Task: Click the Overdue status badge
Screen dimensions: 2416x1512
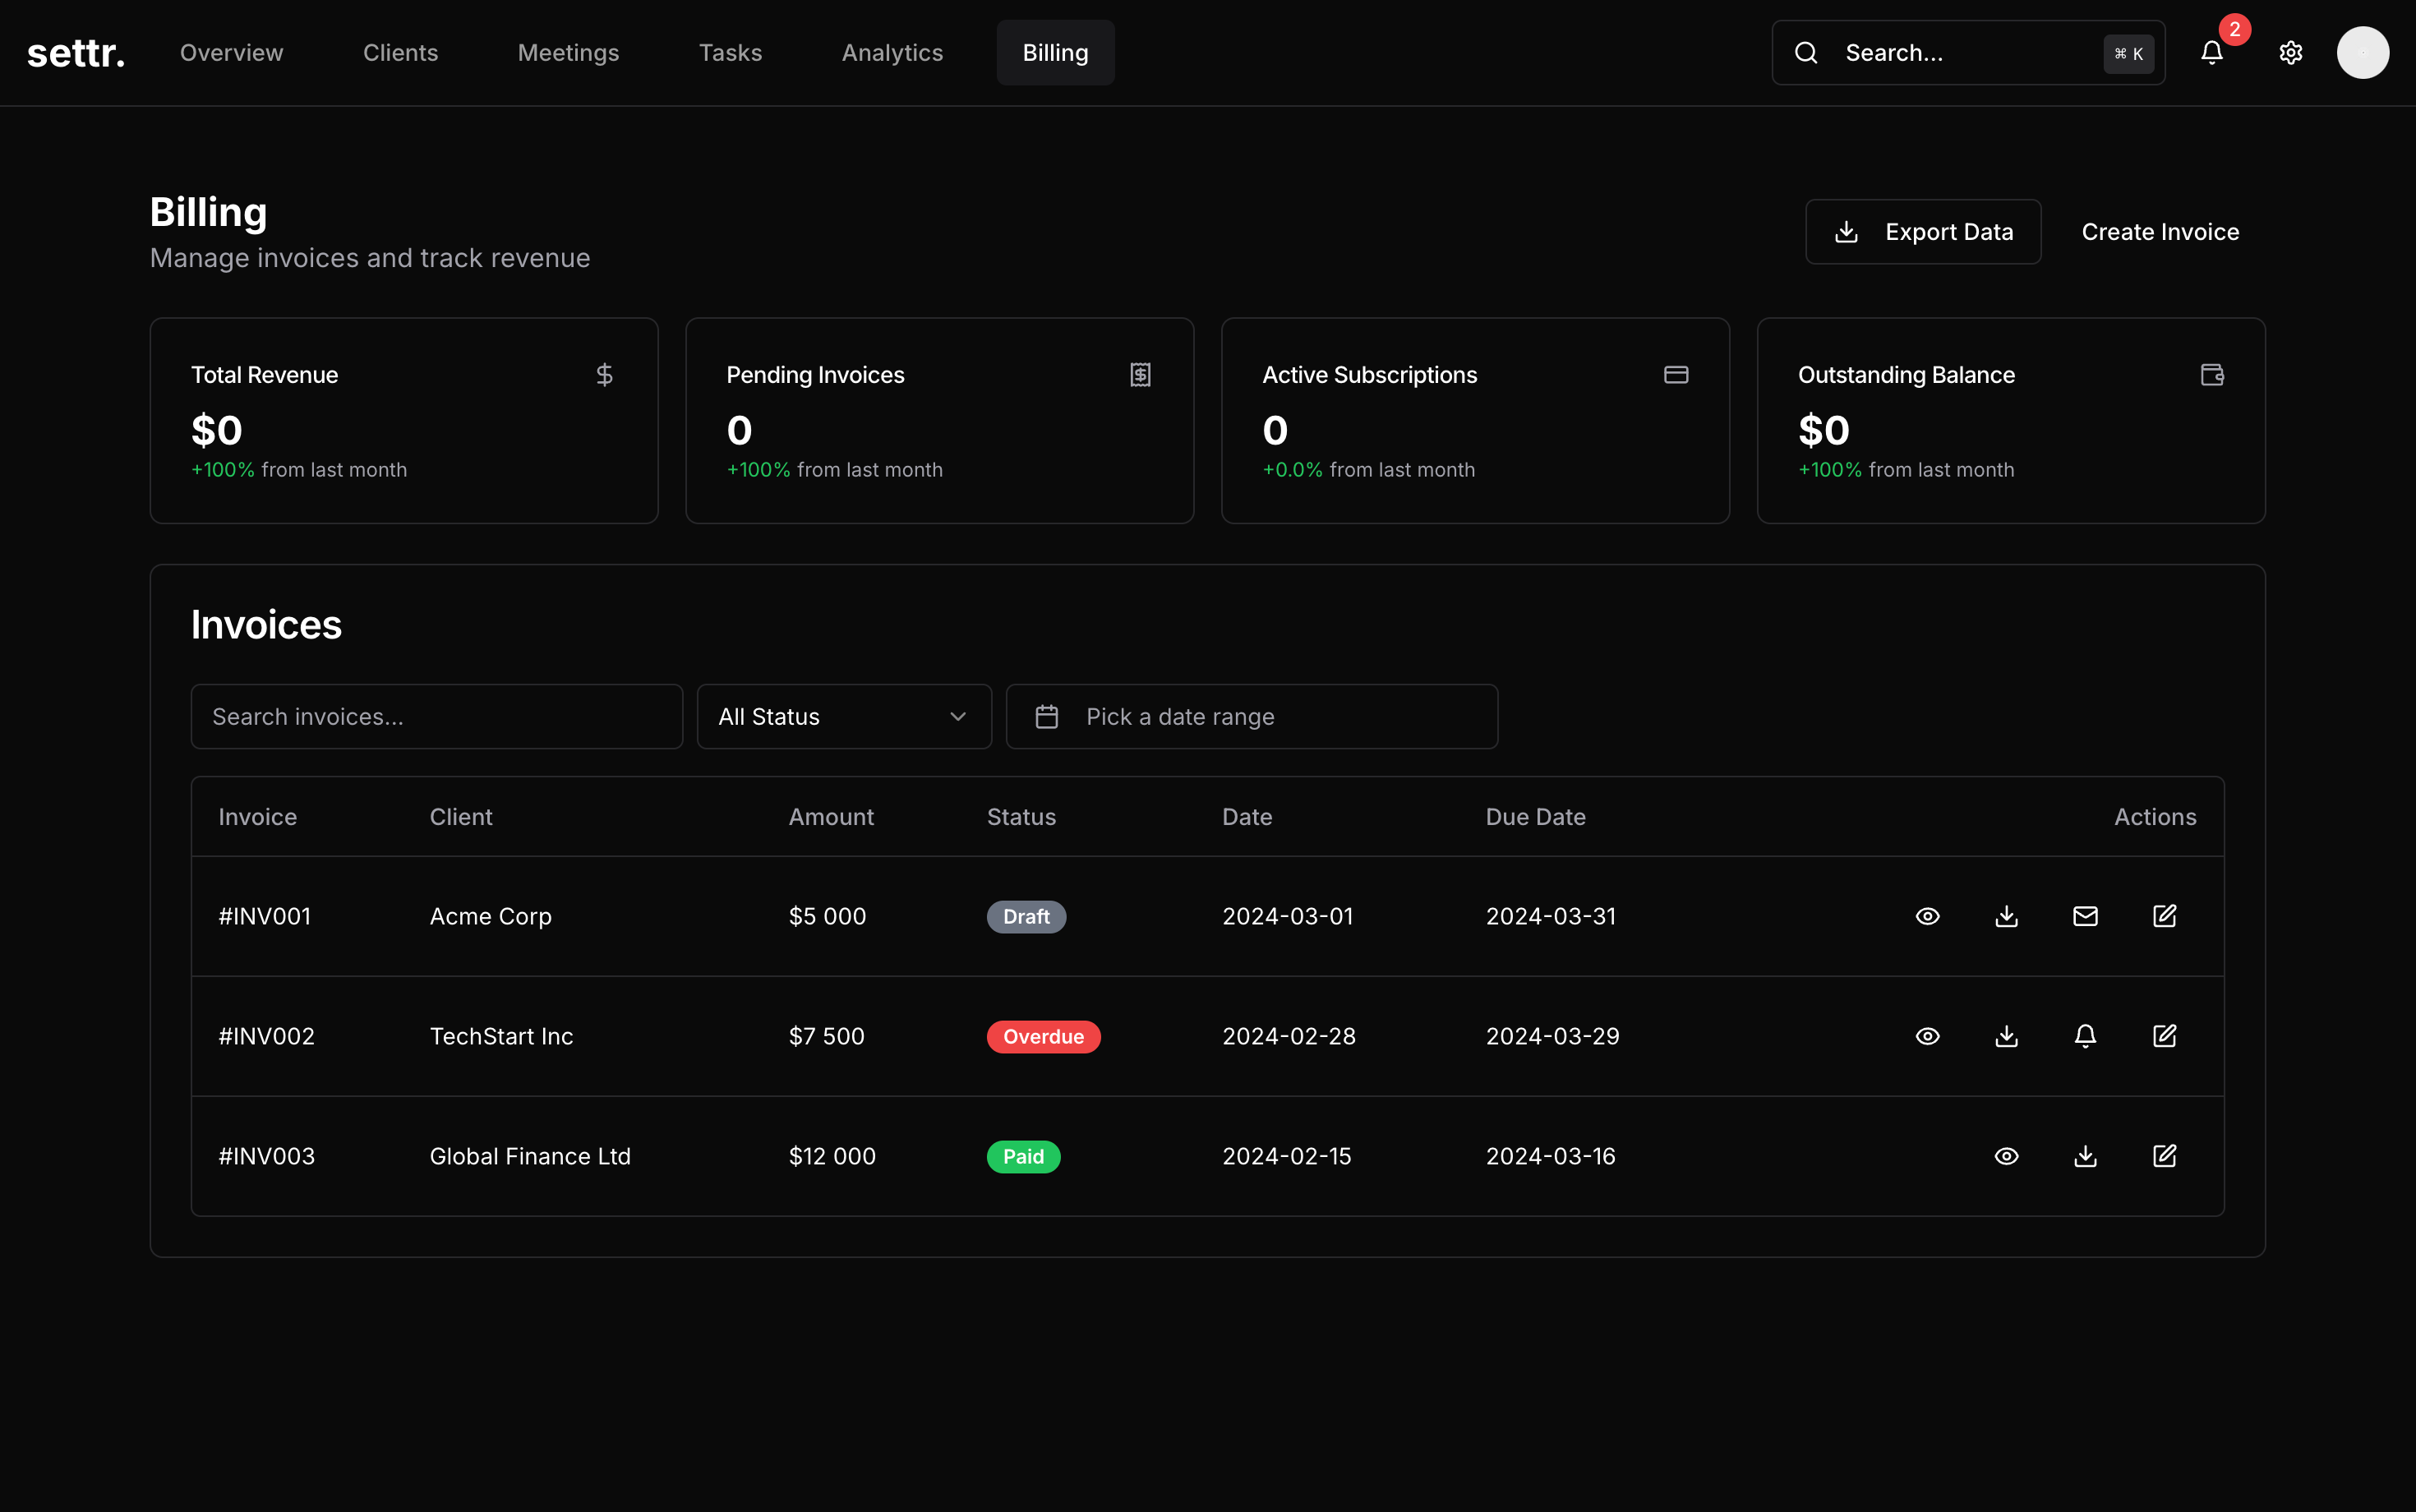Action: pos(1043,1037)
